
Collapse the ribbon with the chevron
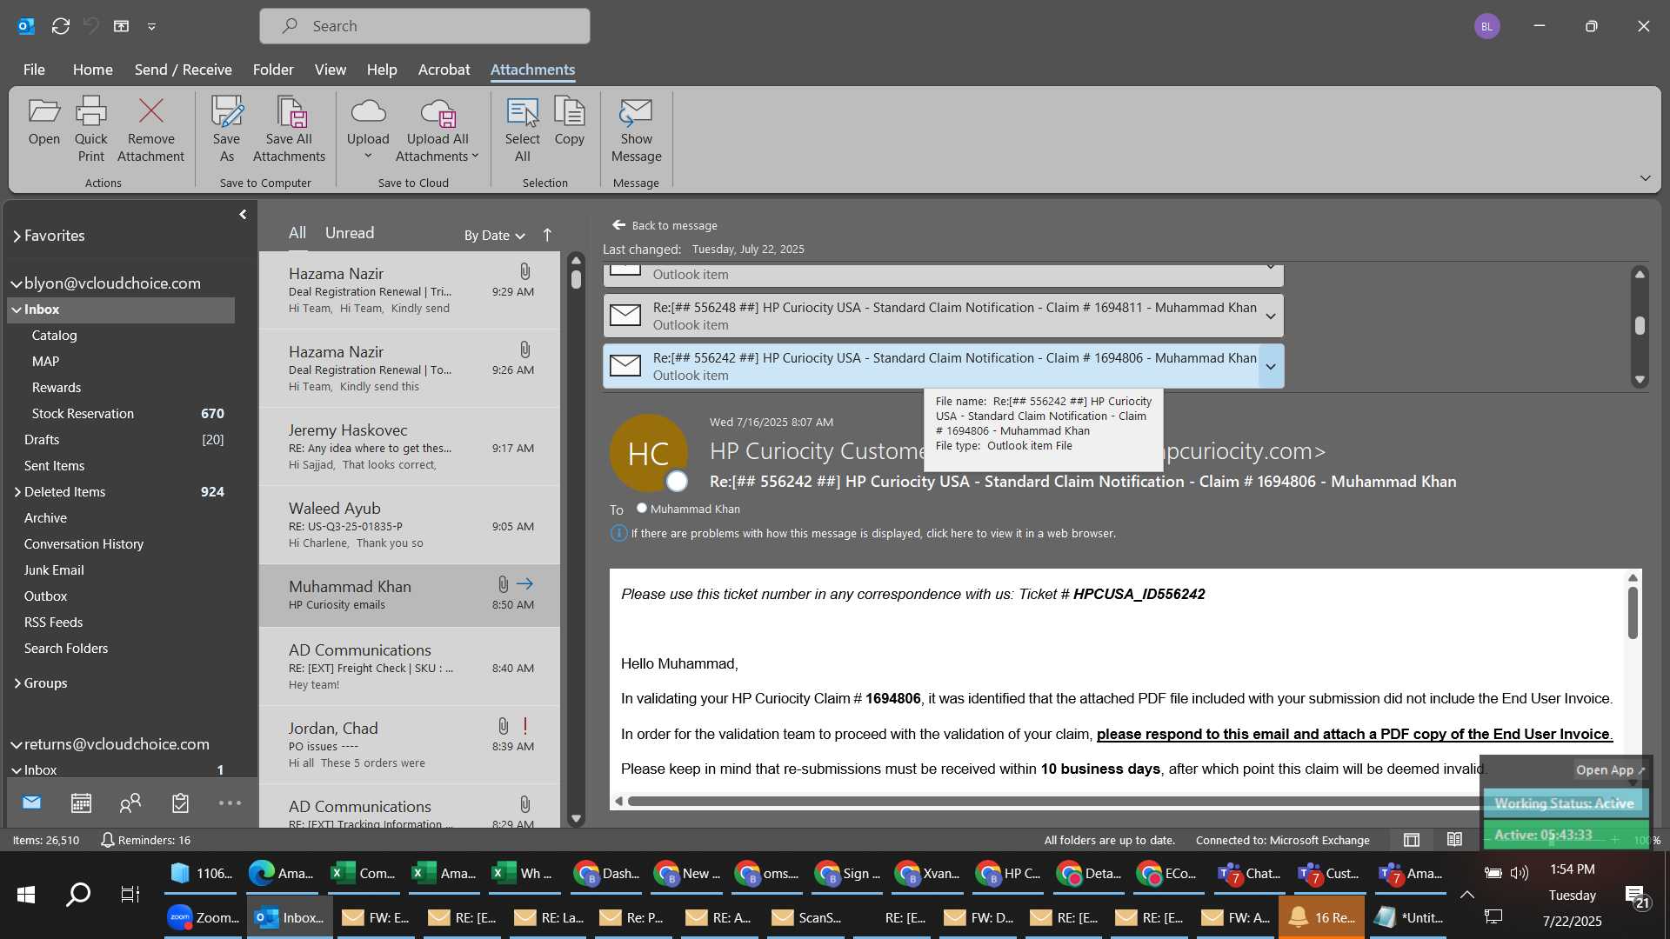coord(1645,178)
